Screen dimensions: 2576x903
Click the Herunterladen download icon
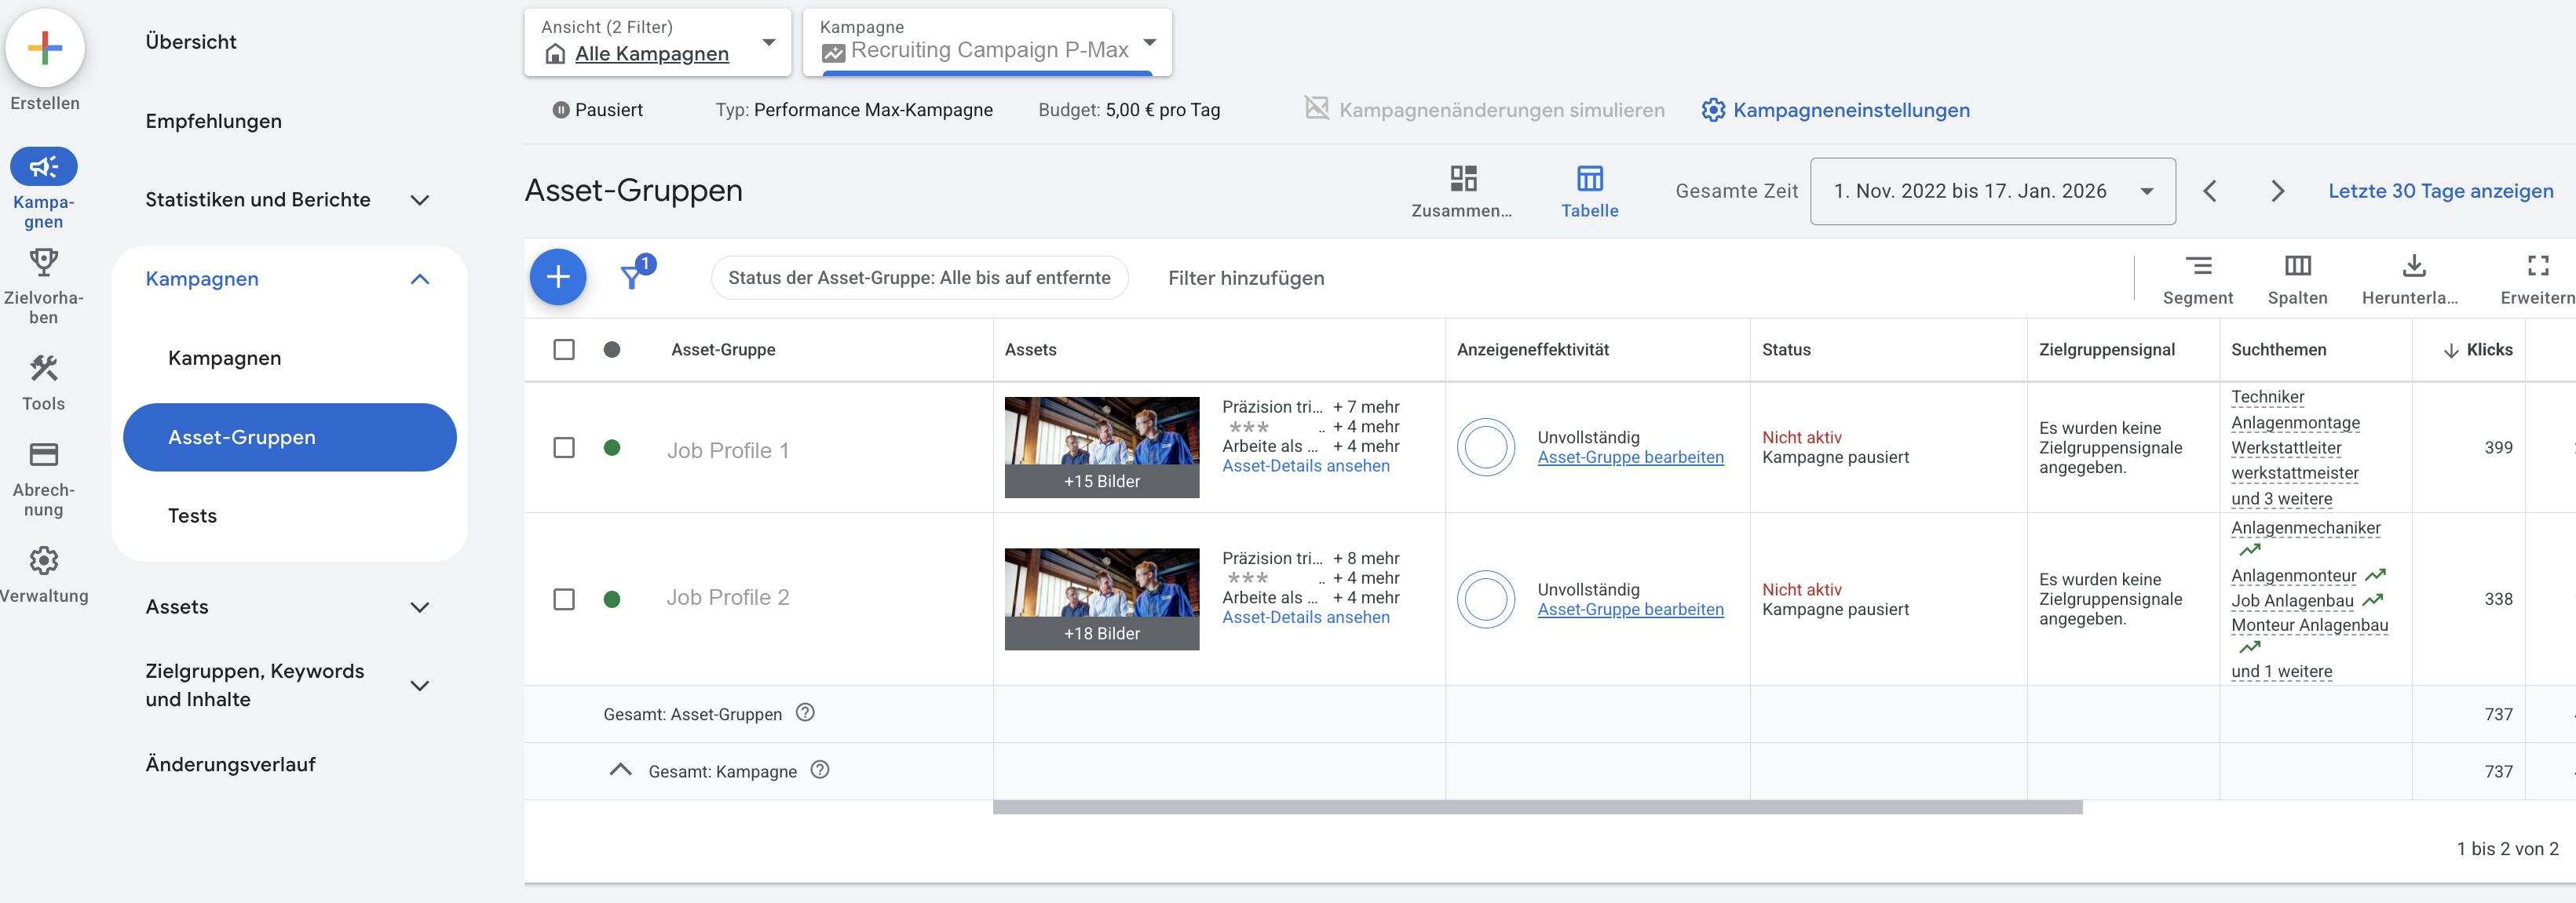click(x=2413, y=266)
